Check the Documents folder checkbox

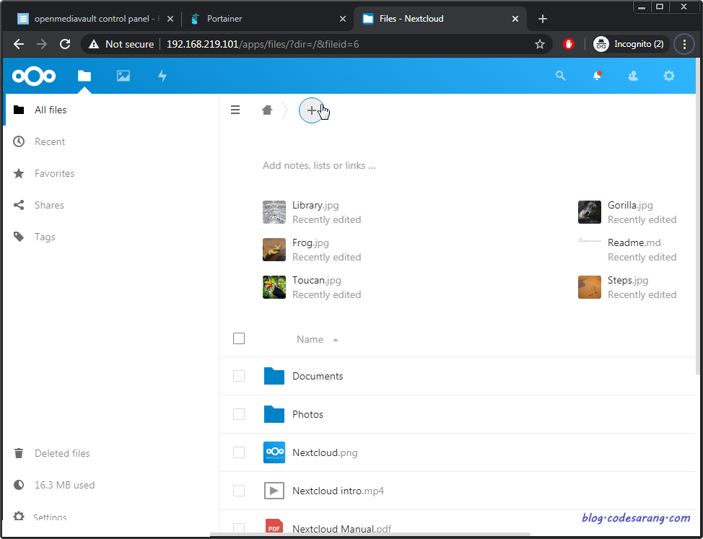click(239, 376)
